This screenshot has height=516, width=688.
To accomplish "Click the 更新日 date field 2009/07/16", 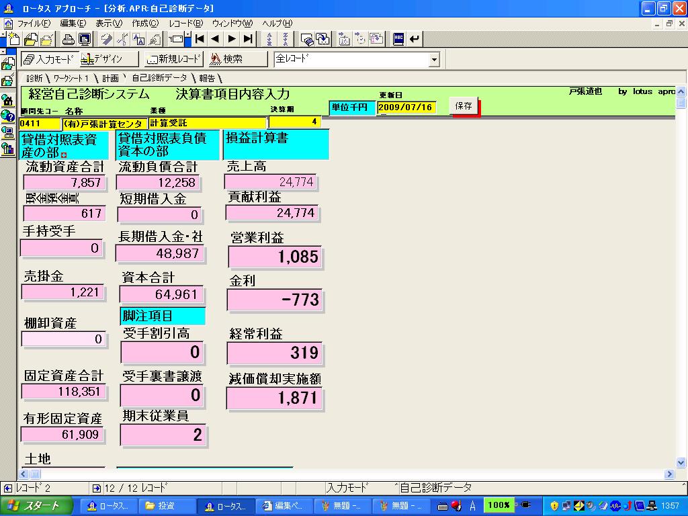I will click(x=406, y=107).
